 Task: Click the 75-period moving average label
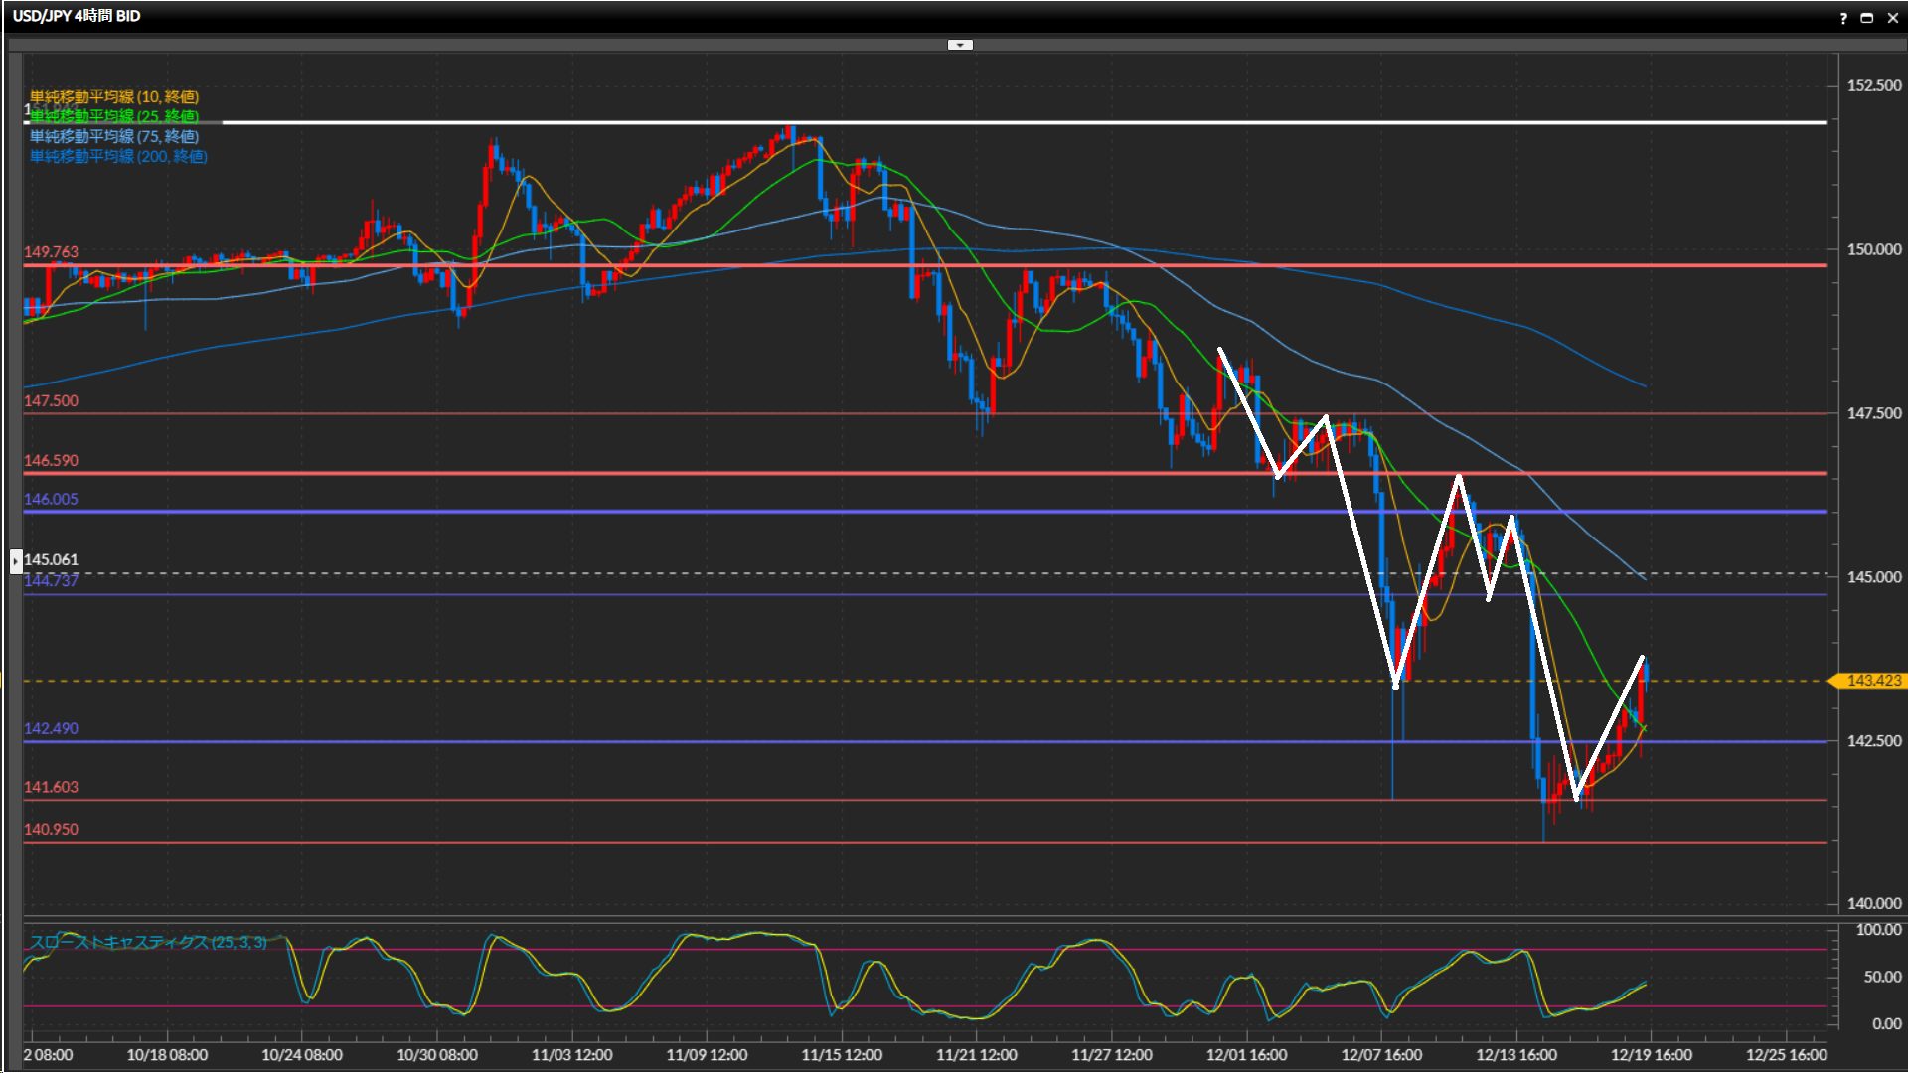113,136
